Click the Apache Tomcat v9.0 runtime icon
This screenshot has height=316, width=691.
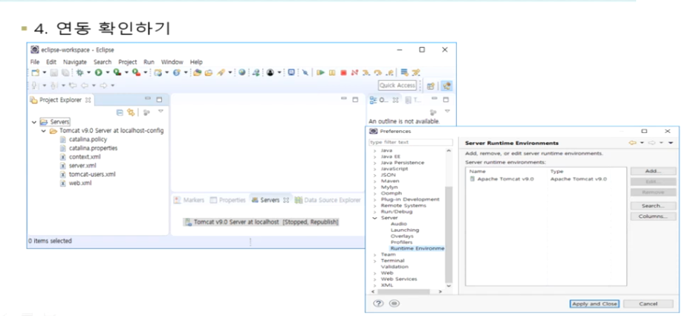(473, 179)
